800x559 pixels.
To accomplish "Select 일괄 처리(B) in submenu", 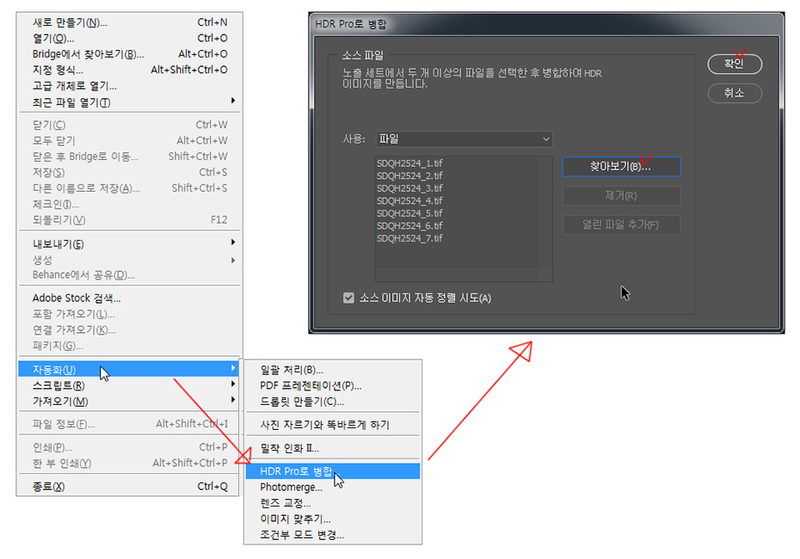I will [333, 369].
